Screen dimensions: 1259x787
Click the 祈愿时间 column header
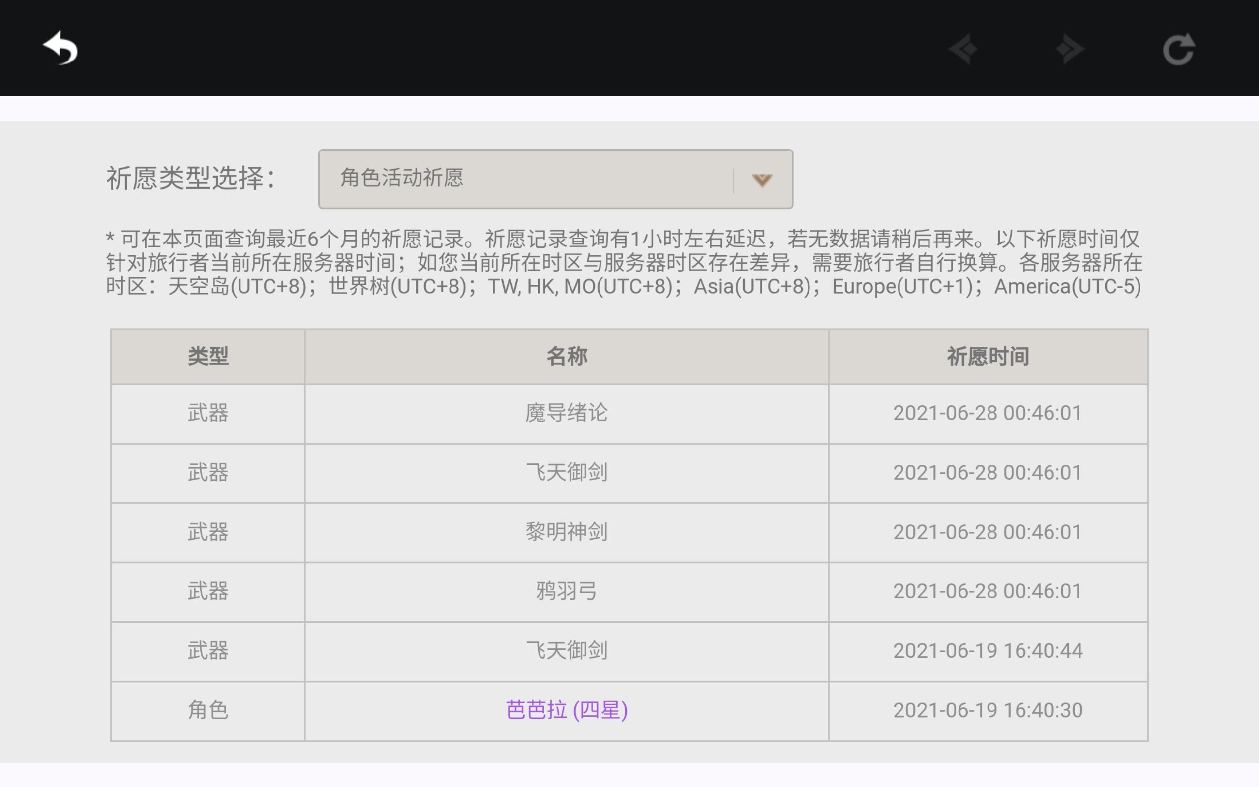click(x=988, y=357)
